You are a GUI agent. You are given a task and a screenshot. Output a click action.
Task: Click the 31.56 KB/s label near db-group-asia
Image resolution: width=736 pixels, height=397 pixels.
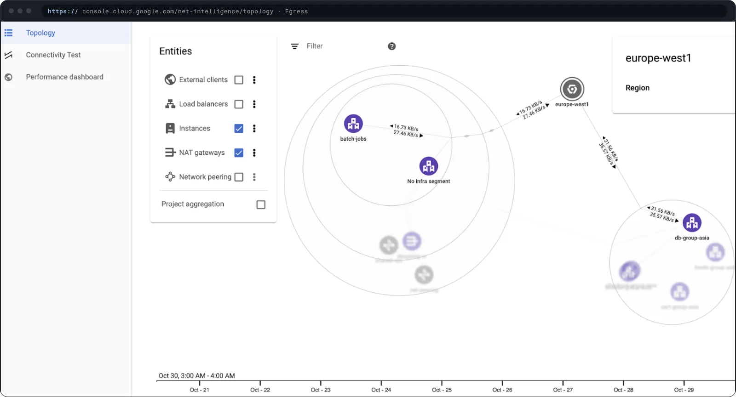[x=661, y=211]
